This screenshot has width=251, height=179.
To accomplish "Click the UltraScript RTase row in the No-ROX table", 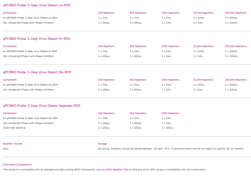I will (x=28, y=89).
